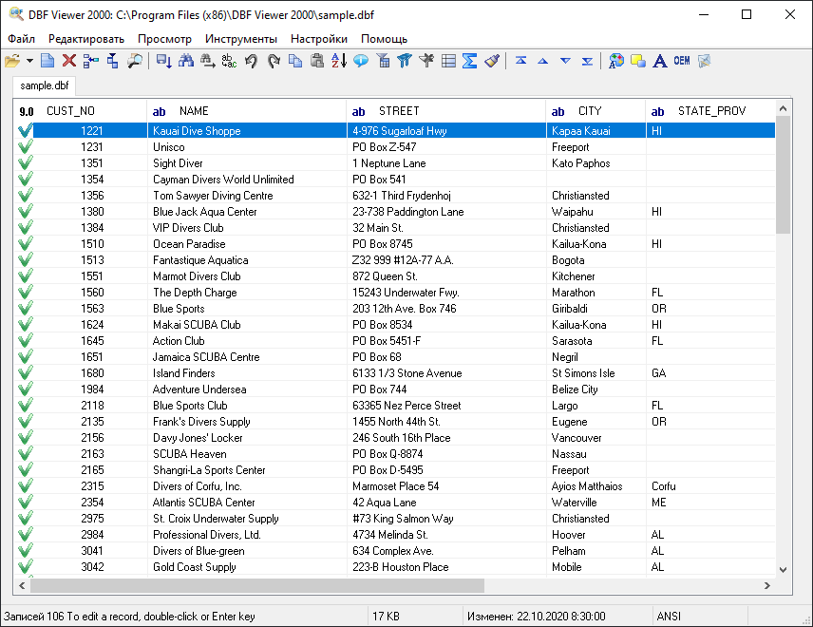Sort records using the A-Z sort icon
Viewport: 813px width, 627px height.
(335, 60)
